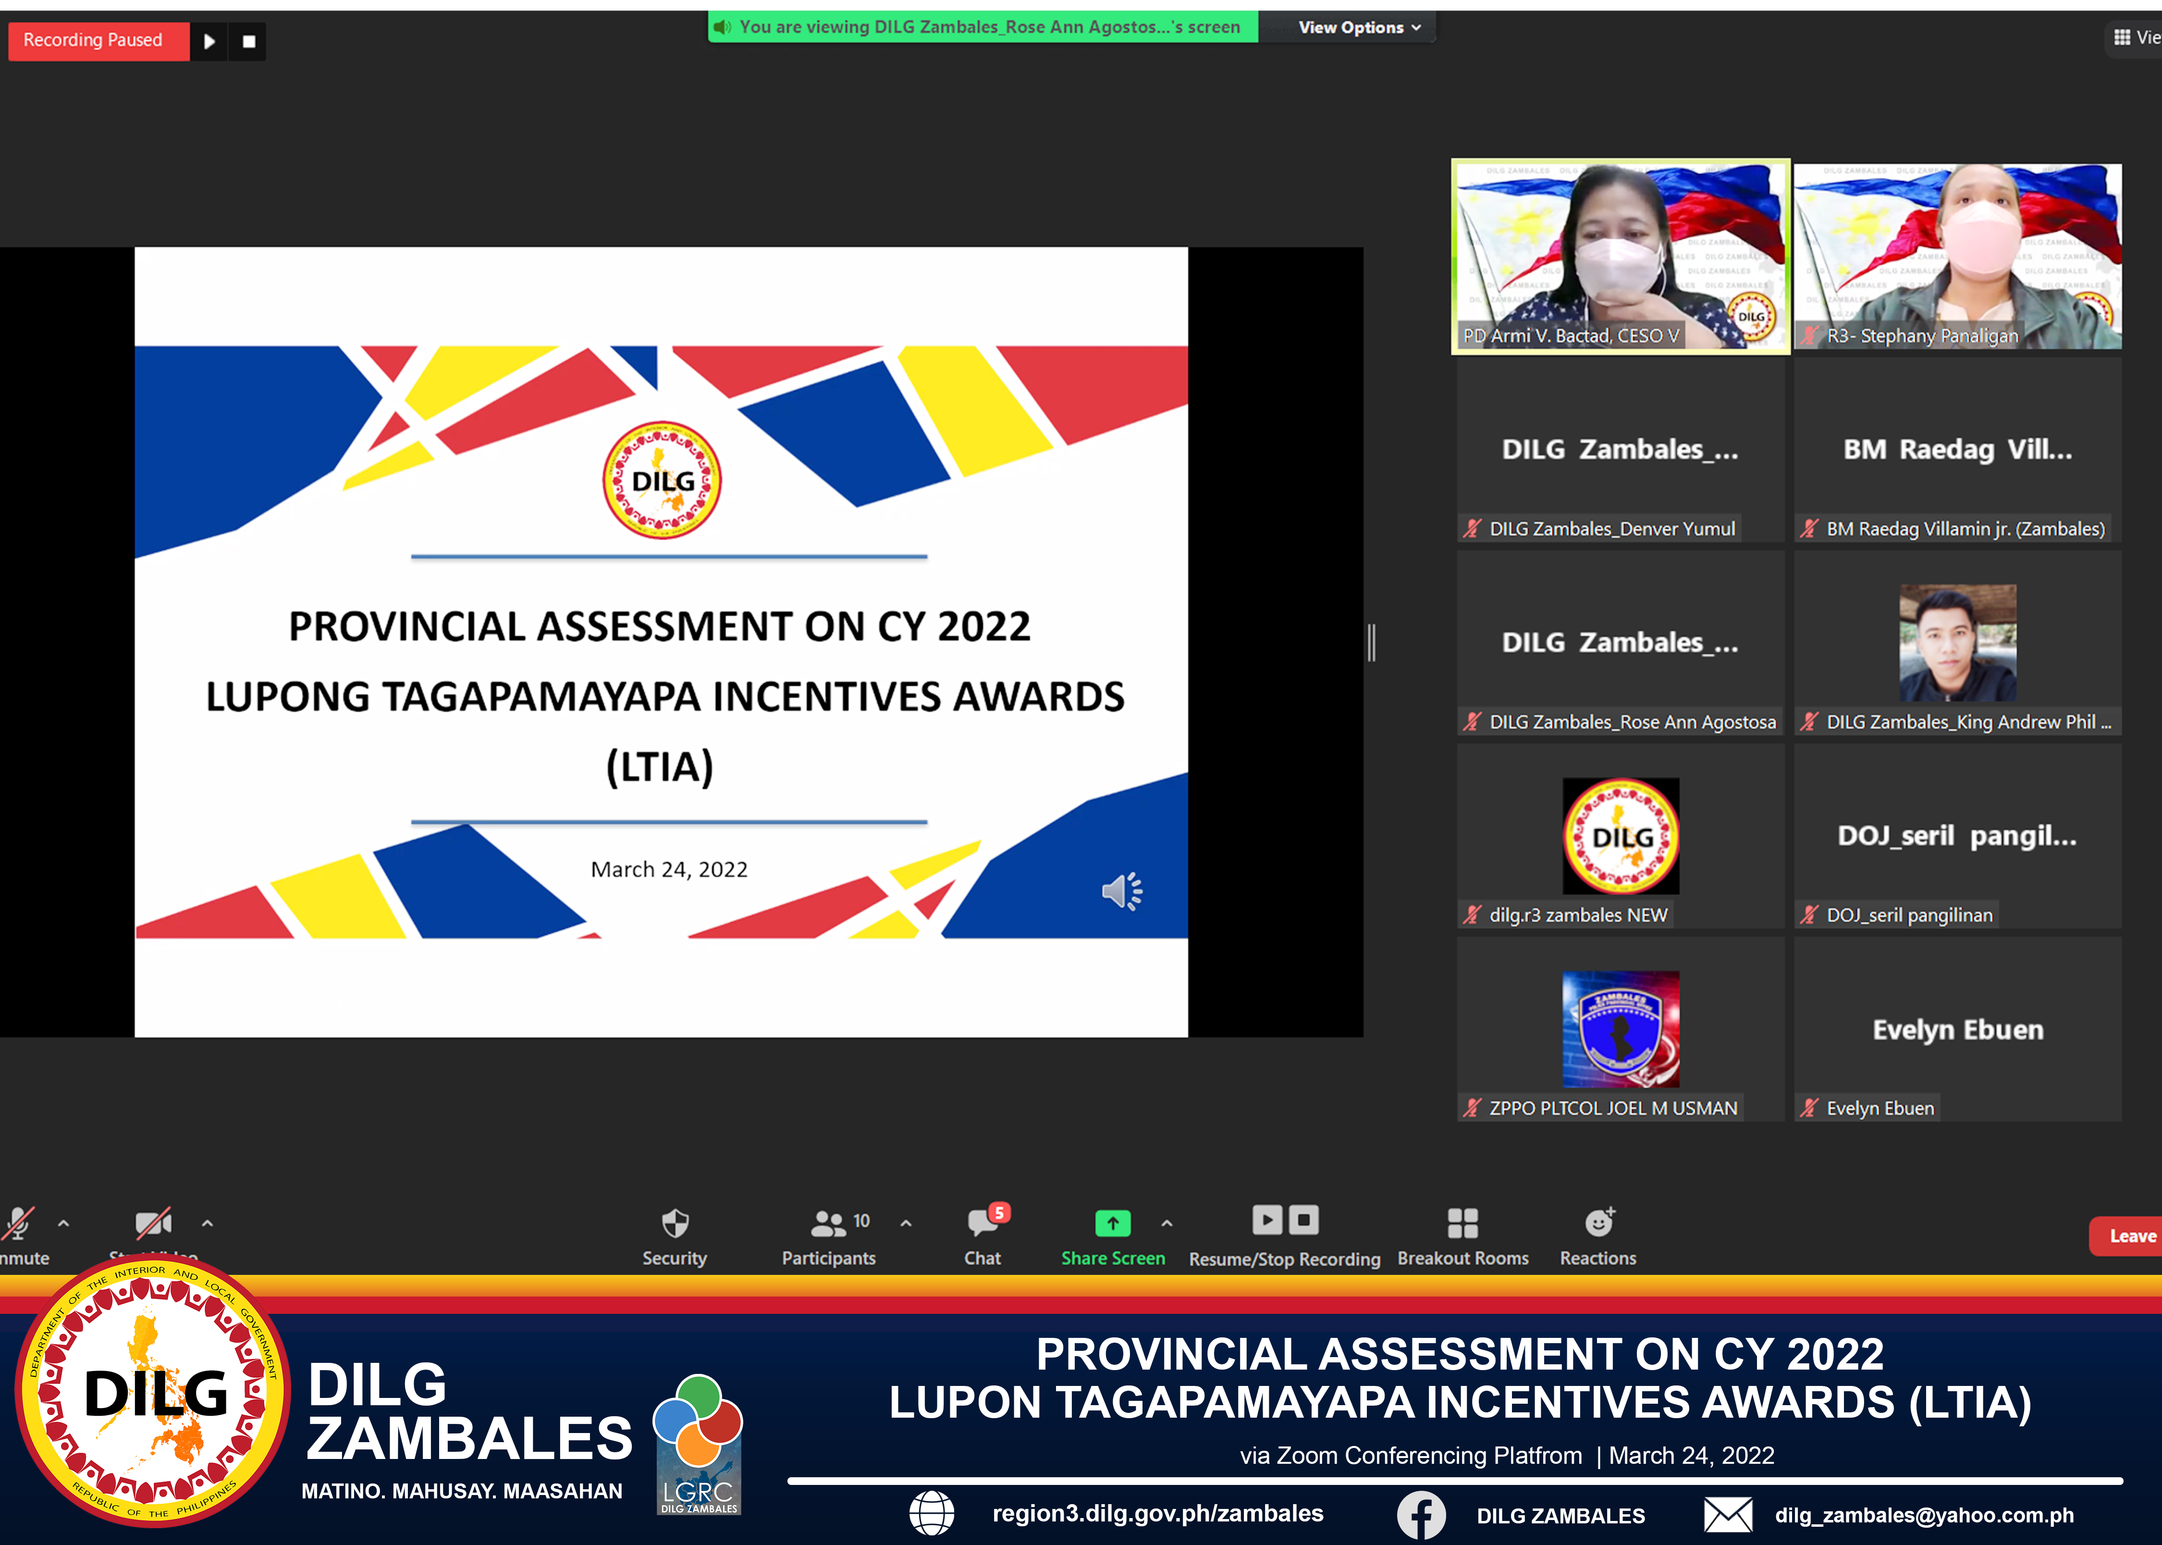Click the Recording Paused red label

98,41
